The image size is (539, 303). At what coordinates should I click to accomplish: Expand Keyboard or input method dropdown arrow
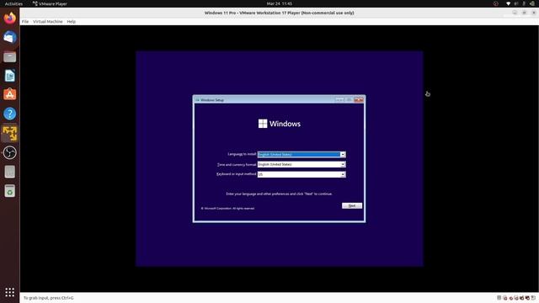pos(343,174)
